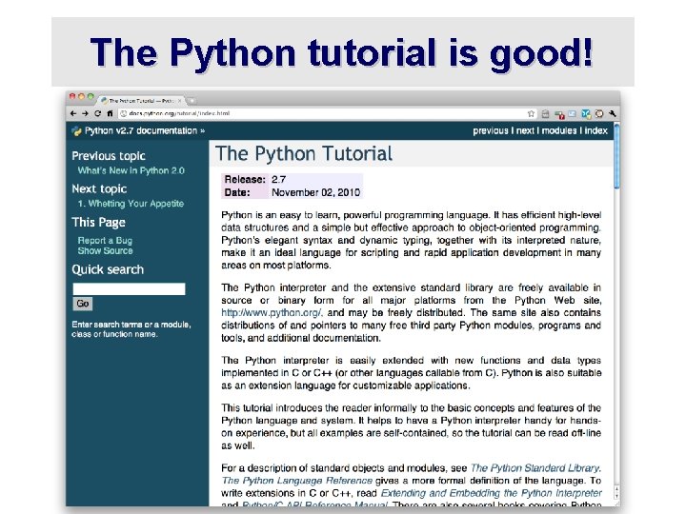Click the slide title The Python tutorial is good!
686x514 pixels.
341,53
